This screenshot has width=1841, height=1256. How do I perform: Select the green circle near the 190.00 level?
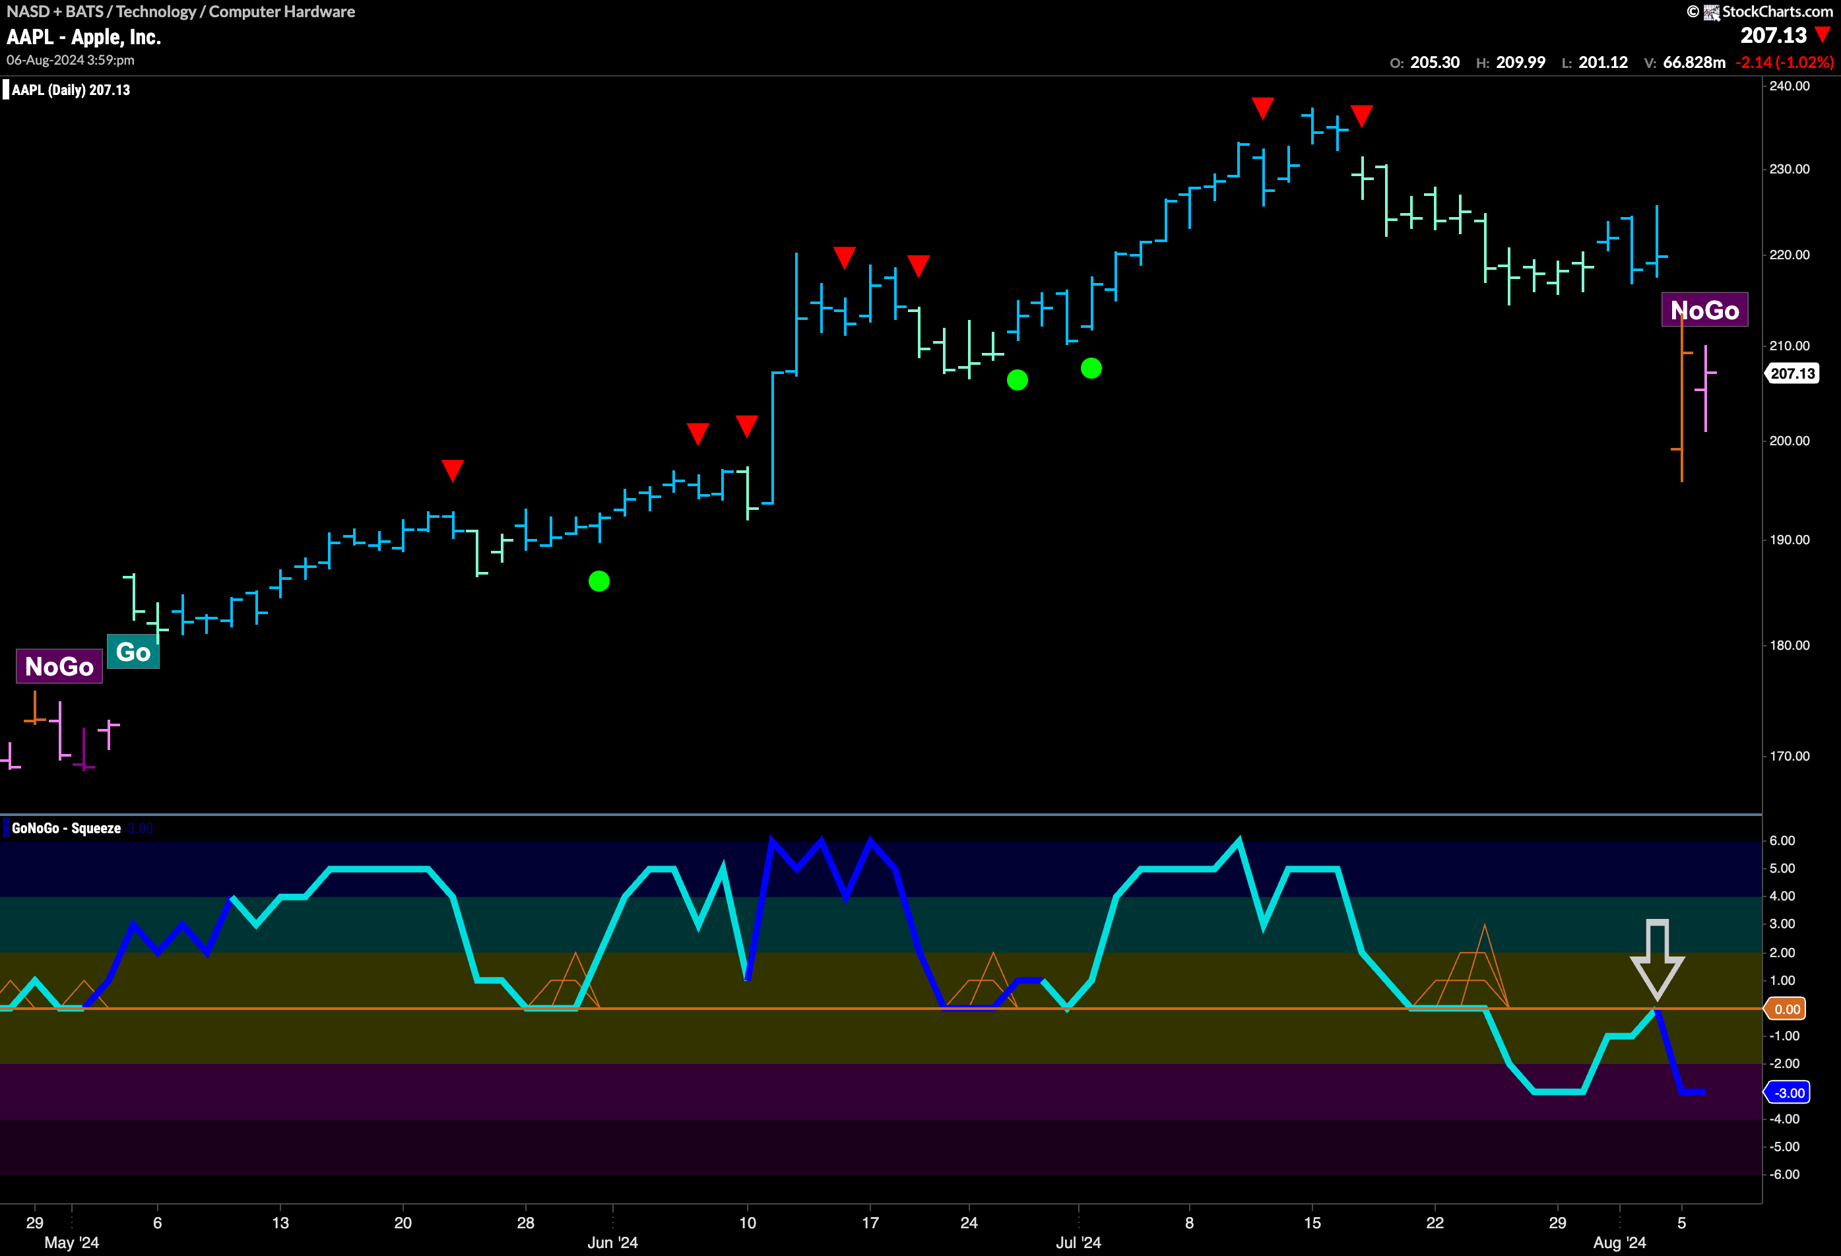click(x=599, y=581)
